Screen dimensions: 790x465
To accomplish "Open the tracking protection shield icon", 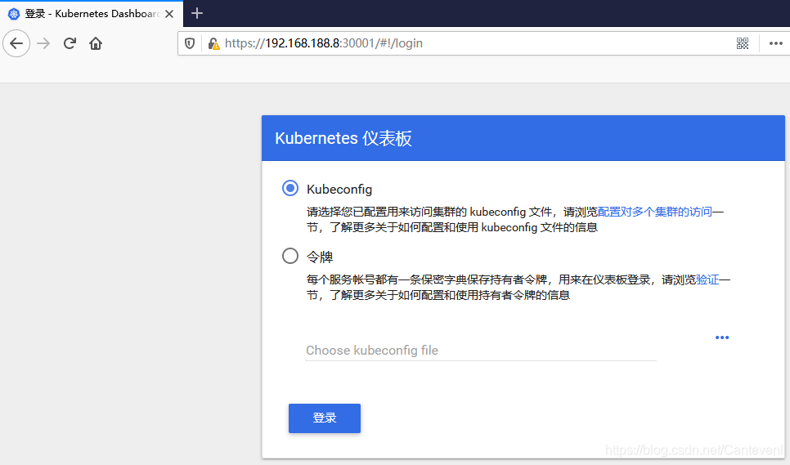I will [190, 43].
